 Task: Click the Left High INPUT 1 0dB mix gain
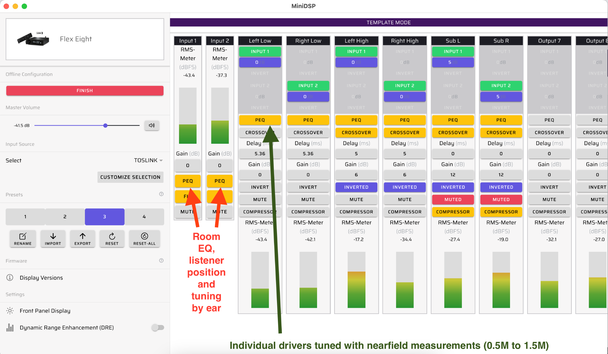point(356,62)
